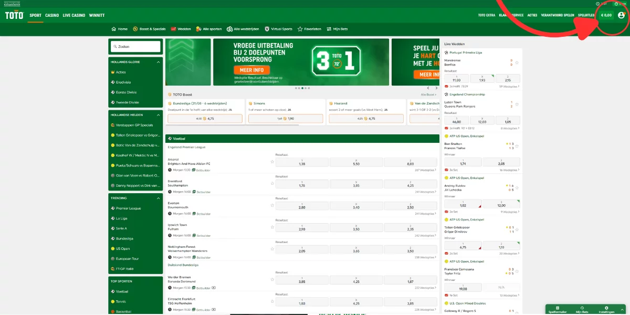Open the Alle Boost link
This screenshot has height=315, width=630.
pos(429,94)
